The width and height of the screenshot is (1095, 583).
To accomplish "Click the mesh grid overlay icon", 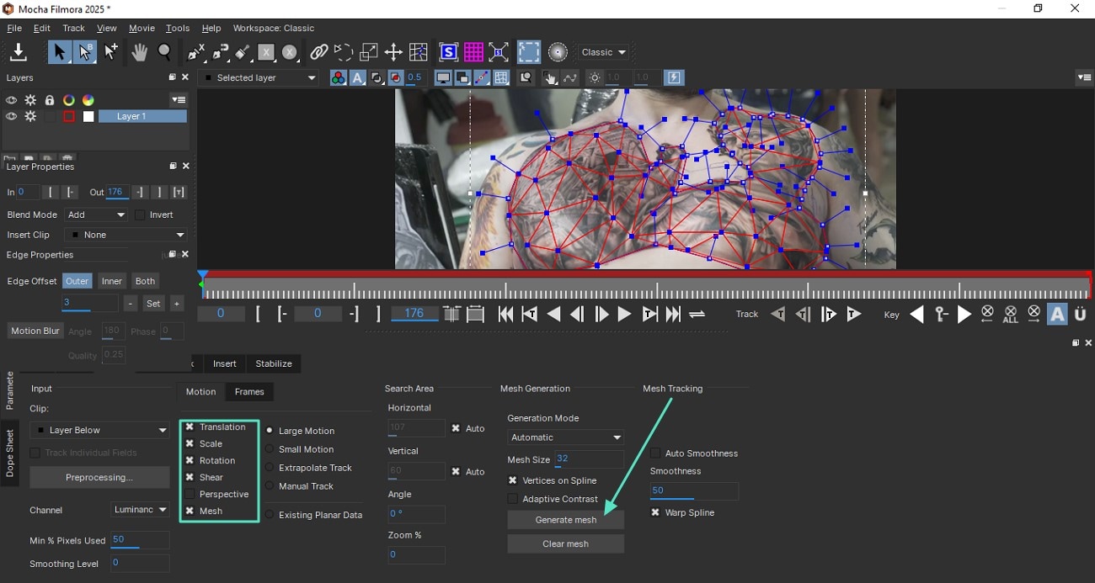I will point(501,78).
